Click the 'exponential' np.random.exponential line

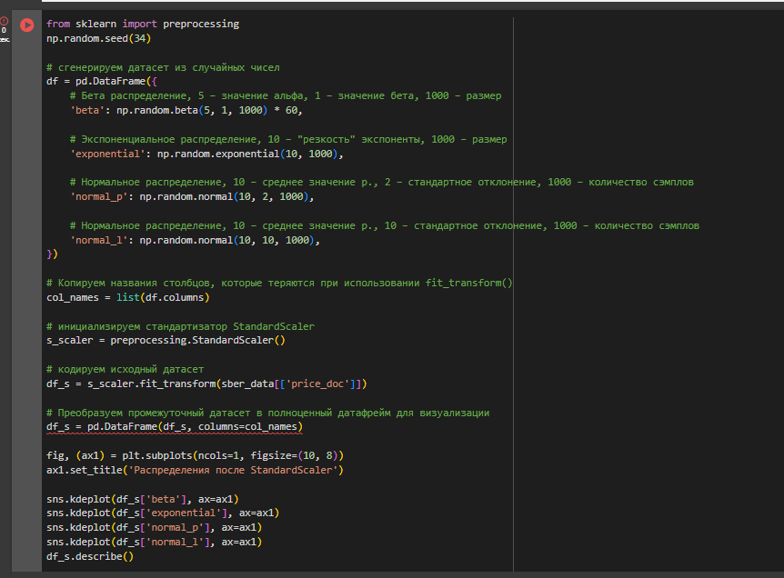click(x=206, y=154)
